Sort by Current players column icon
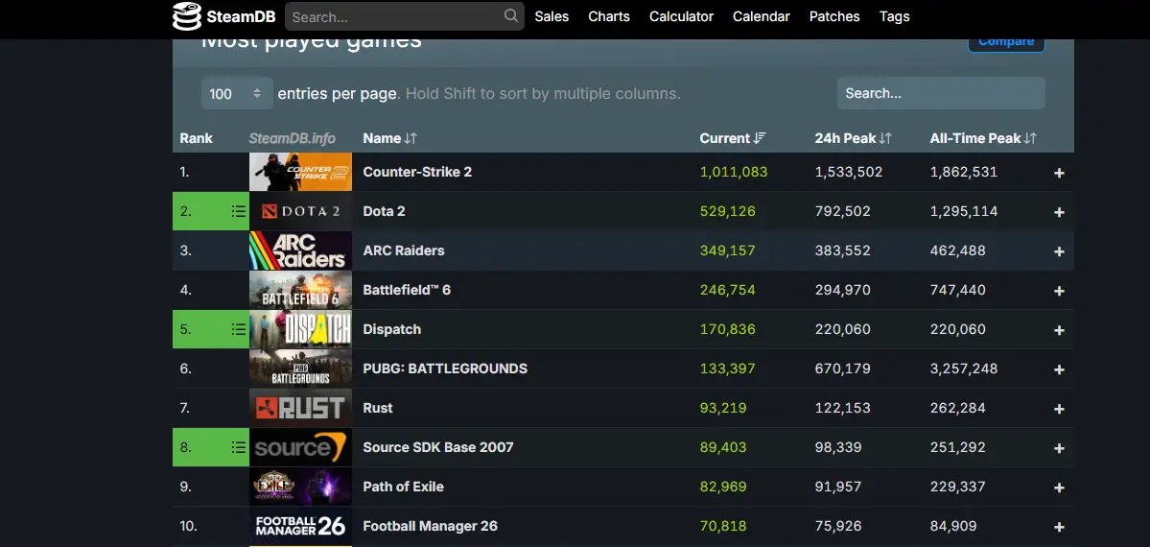Viewport: 1150px width, 547px height. pyautogui.click(x=760, y=138)
